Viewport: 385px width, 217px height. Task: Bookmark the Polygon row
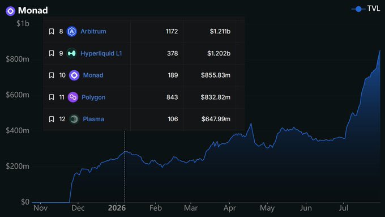coord(52,97)
